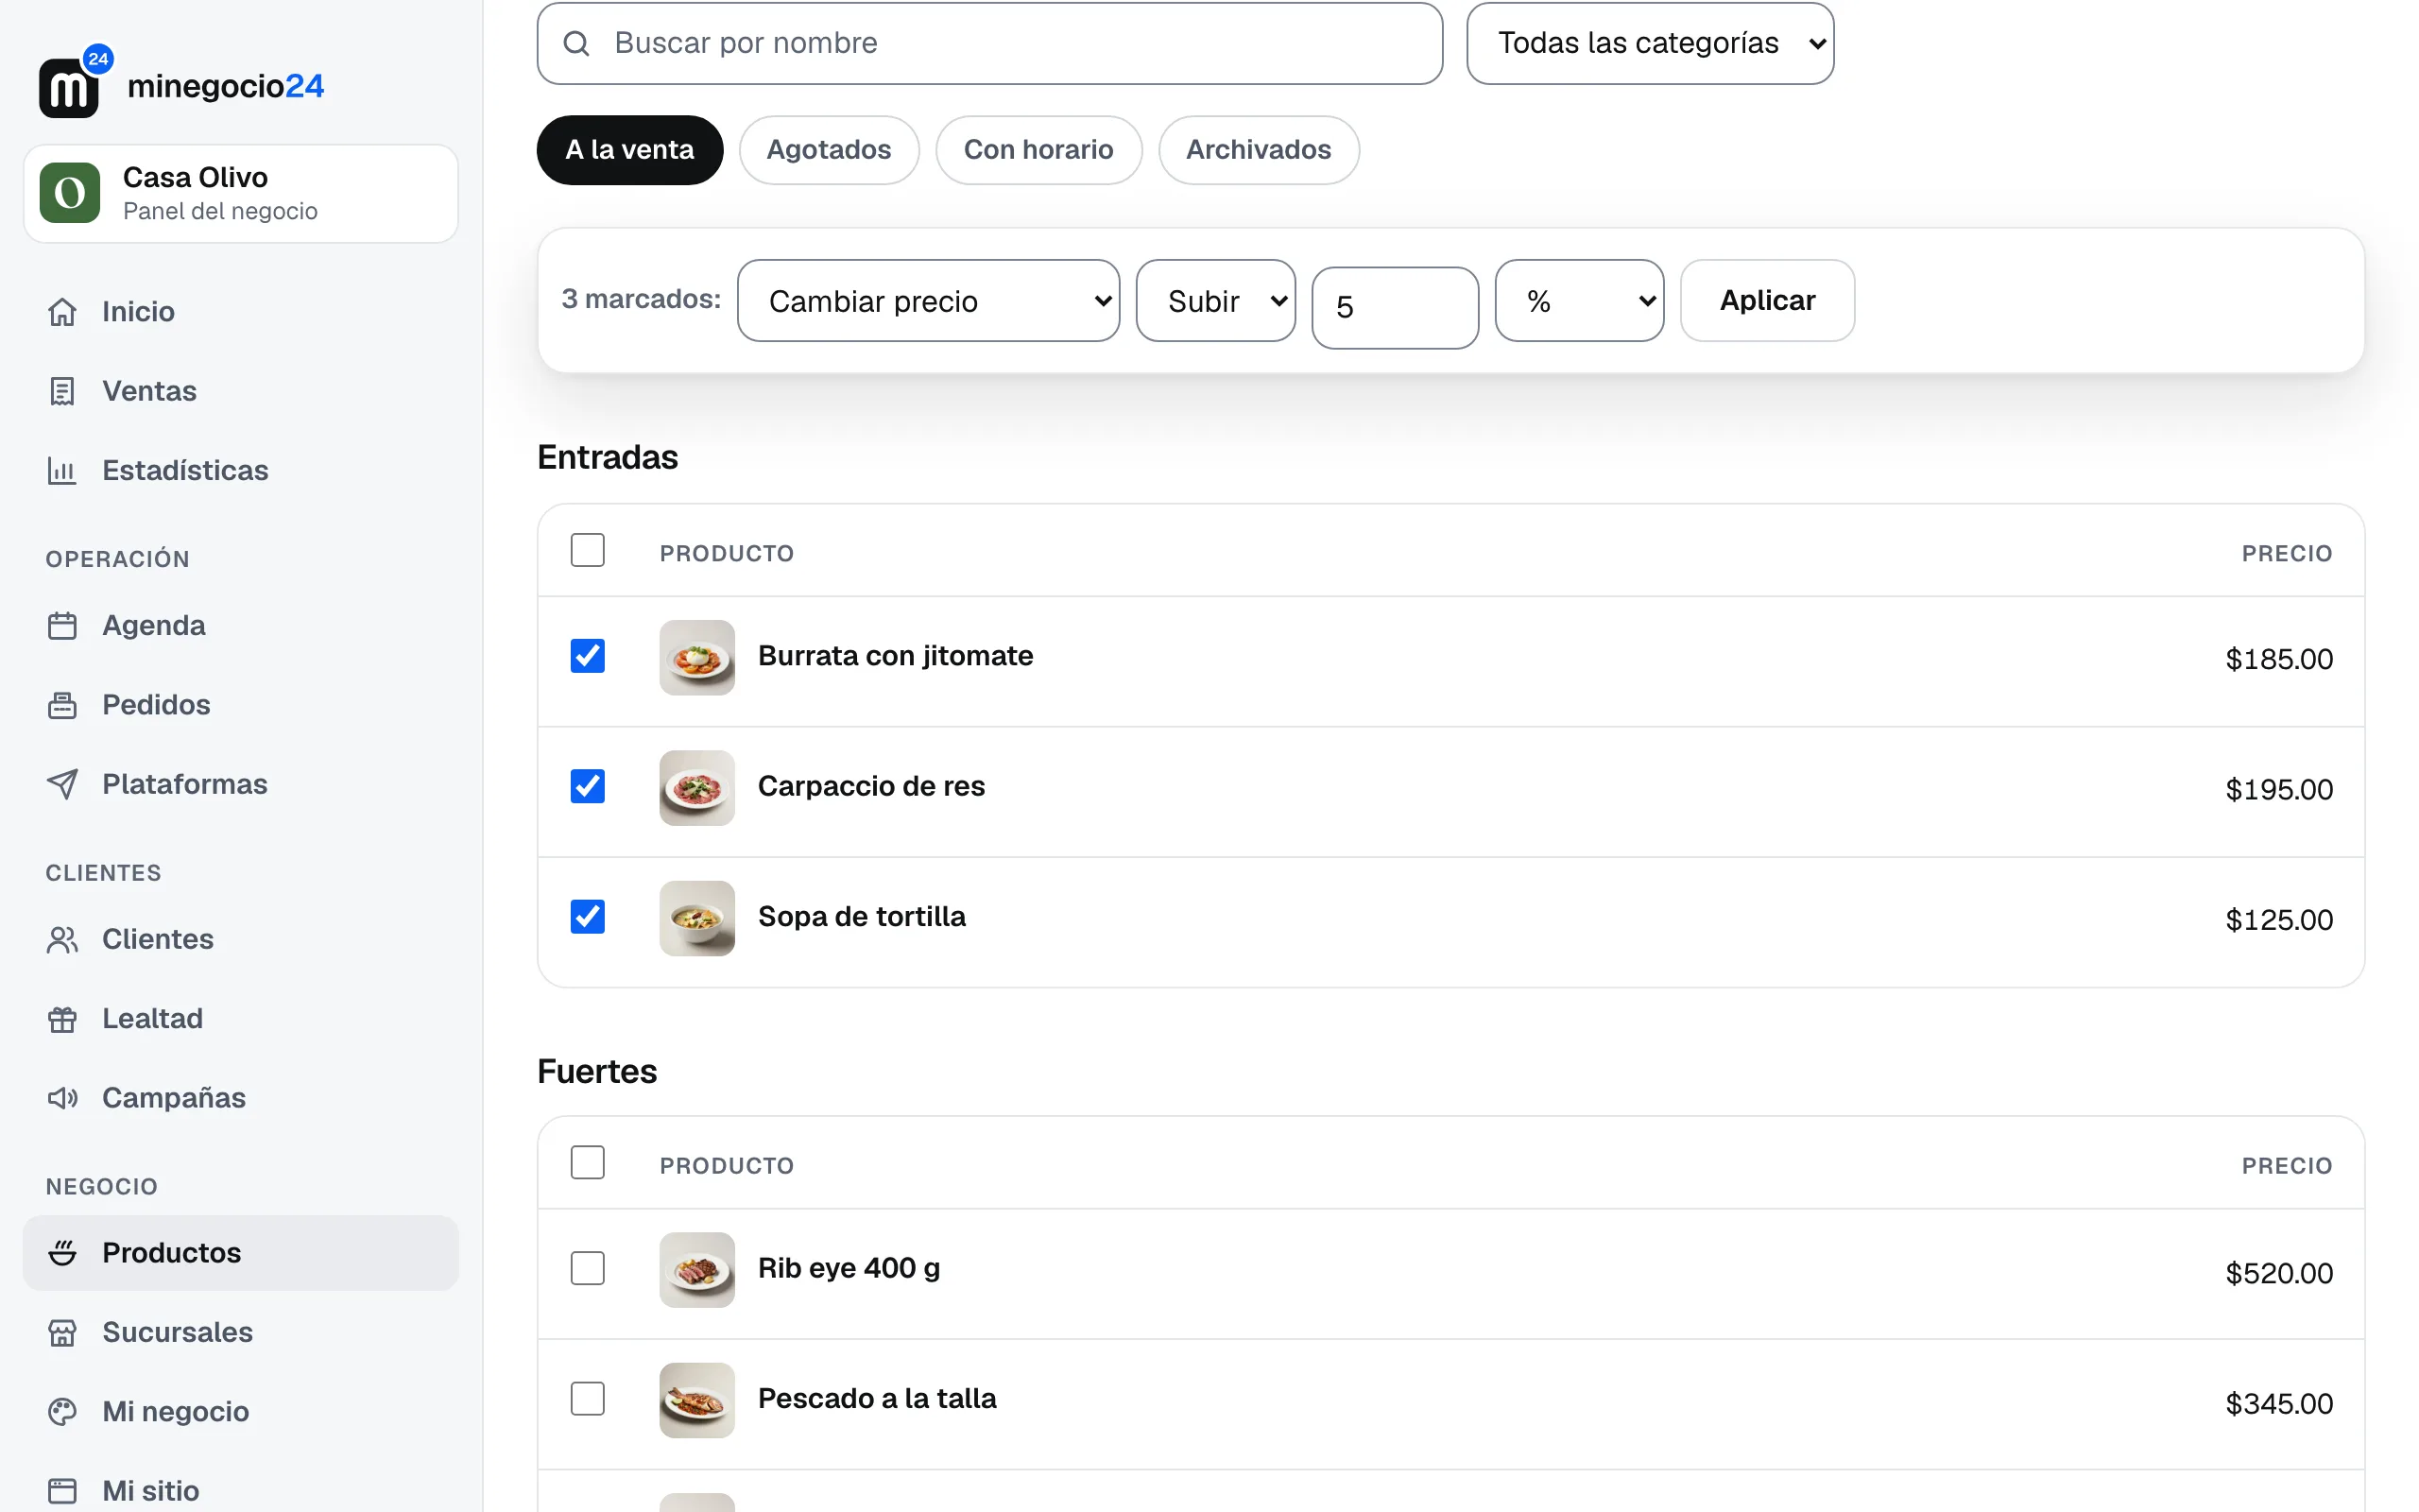Image resolution: width=2419 pixels, height=1512 pixels.
Task: Check the Pescado a la talla checkbox
Action: click(x=588, y=1399)
